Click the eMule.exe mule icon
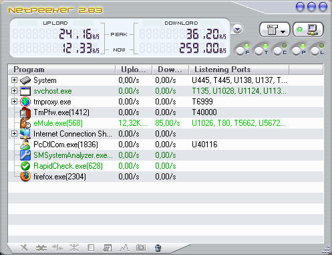 [25, 123]
